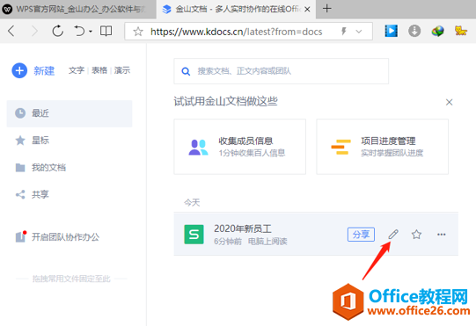Click the browser forward arrow

click(34, 31)
